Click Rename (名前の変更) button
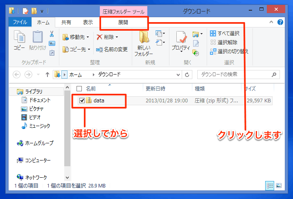293x199 pixels. (112, 50)
